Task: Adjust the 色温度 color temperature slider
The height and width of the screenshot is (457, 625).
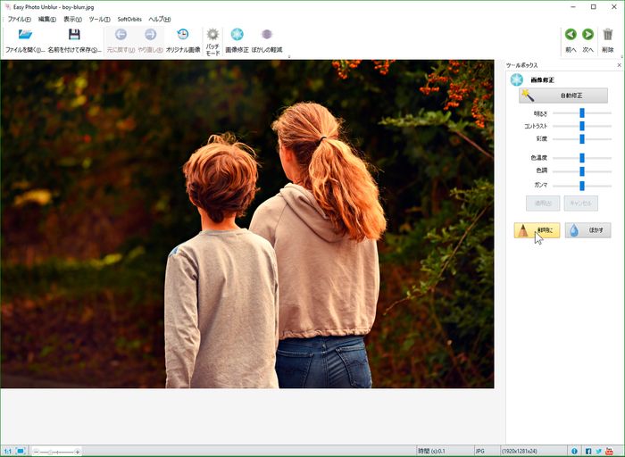Action: click(582, 158)
